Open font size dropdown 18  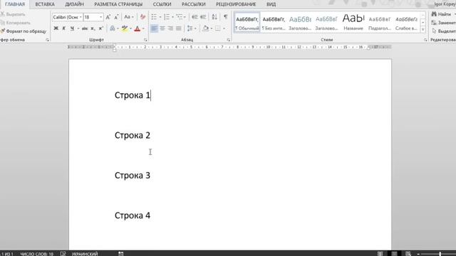pos(100,17)
